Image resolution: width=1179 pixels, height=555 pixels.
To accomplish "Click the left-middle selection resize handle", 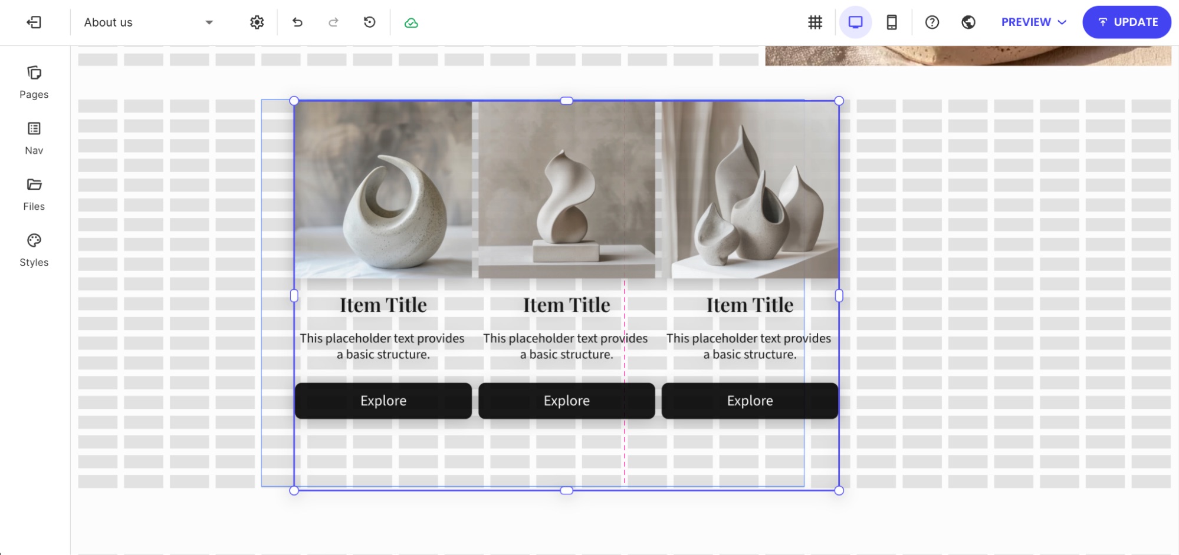I will click(x=294, y=296).
